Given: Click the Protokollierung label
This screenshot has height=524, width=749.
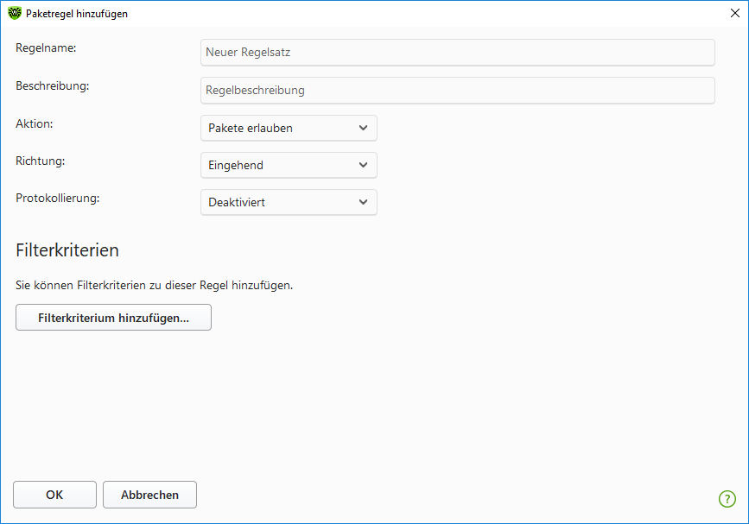Looking at the screenshot, I should coord(58,198).
